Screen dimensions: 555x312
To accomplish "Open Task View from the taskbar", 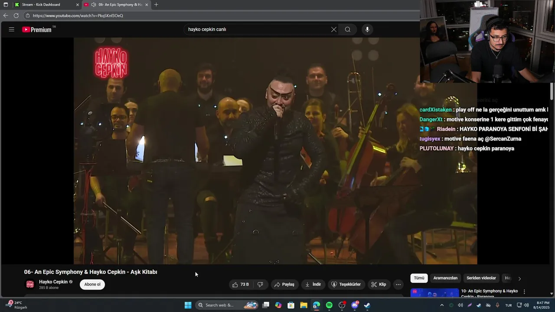I will [266, 305].
